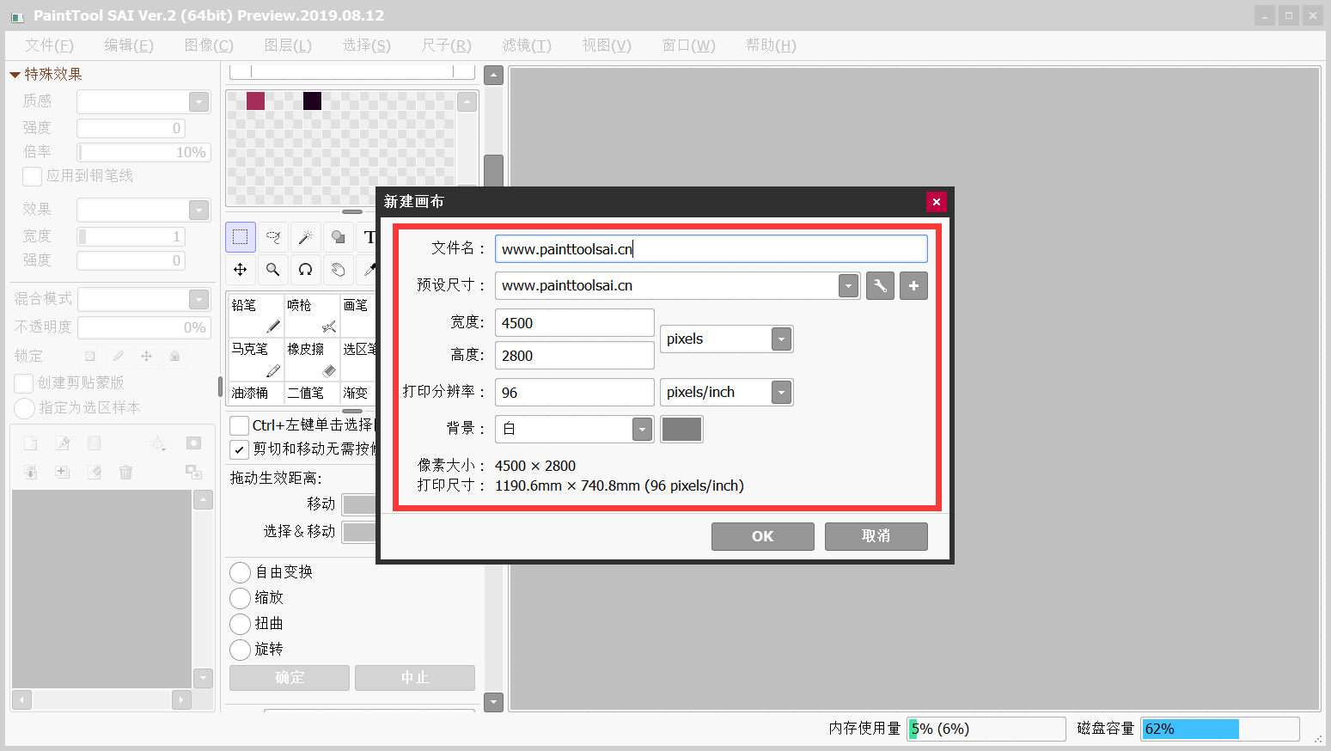Select the 自由变换 radio option
Screen dimensions: 1331x751
click(241, 572)
